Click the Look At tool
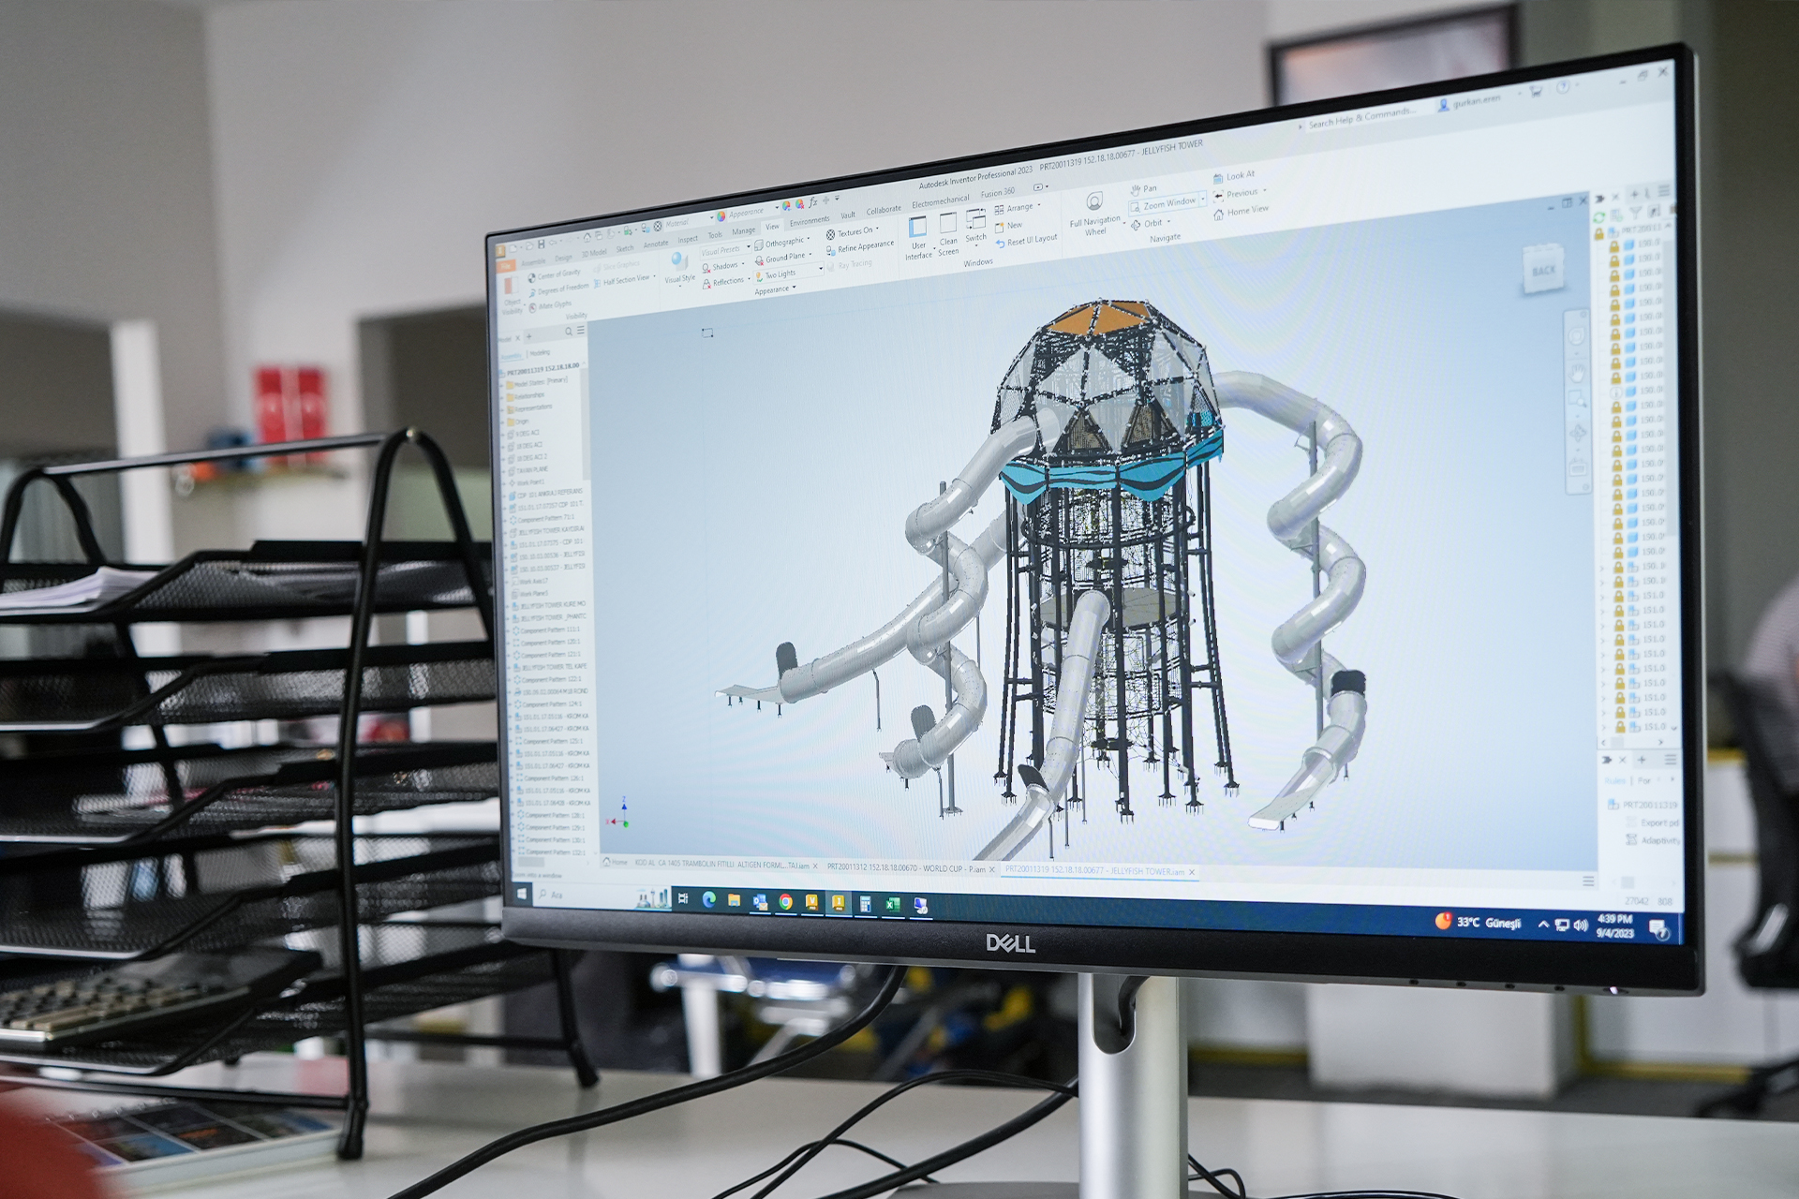This screenshot has width=1799, height=1199. [1234, 176]
